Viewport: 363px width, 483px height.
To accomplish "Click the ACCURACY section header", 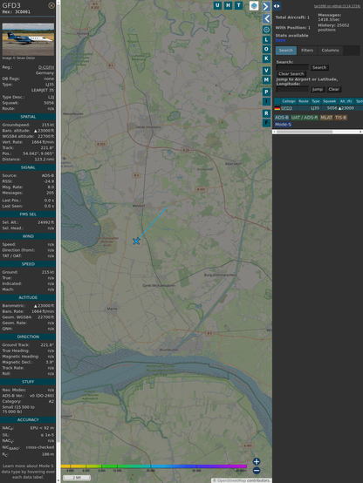I will [28, 420].
